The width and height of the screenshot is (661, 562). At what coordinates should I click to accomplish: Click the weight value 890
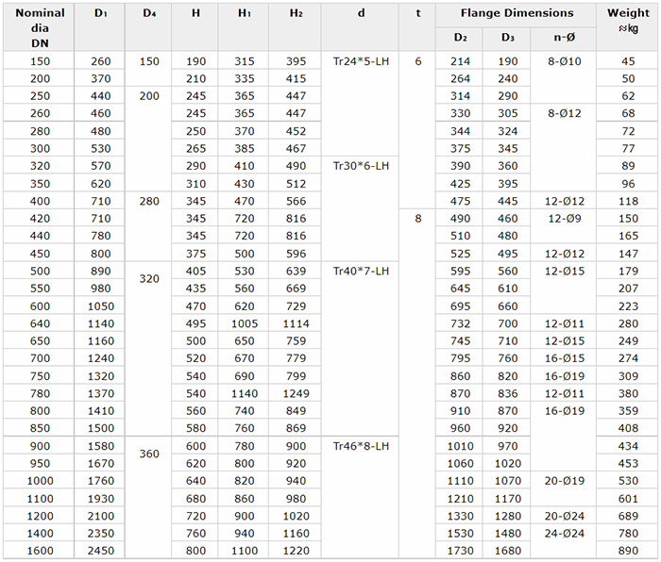point(627,551)
